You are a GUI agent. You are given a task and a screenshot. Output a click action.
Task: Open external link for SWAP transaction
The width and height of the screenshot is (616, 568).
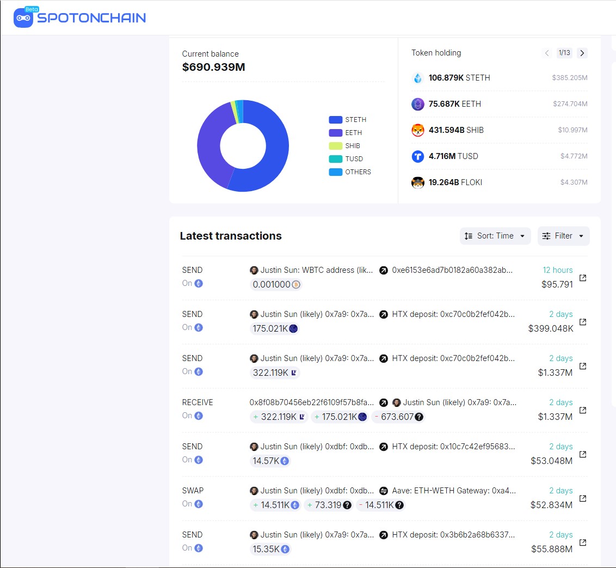[x=583, y=498]
